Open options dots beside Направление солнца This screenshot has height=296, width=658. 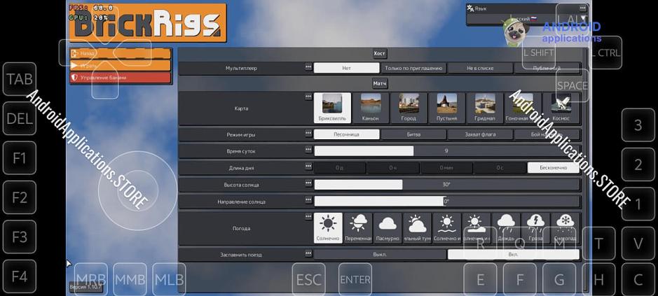click(x=308, y=200)
